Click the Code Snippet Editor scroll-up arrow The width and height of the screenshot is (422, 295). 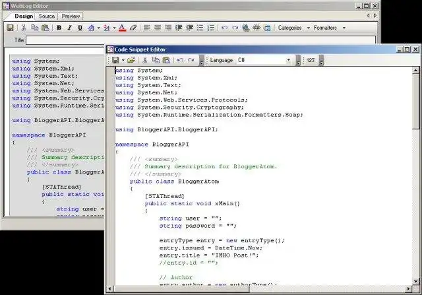point(415,71)
